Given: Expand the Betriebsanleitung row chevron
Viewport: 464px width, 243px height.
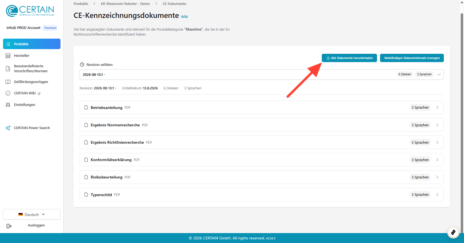Looking at the screenshot, I should [x=437, y=107].
